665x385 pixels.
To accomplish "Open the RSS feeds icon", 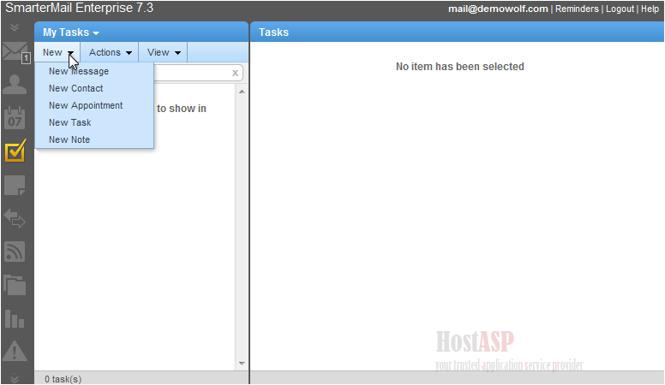I will pyautogui.click(x=15, y=252).
